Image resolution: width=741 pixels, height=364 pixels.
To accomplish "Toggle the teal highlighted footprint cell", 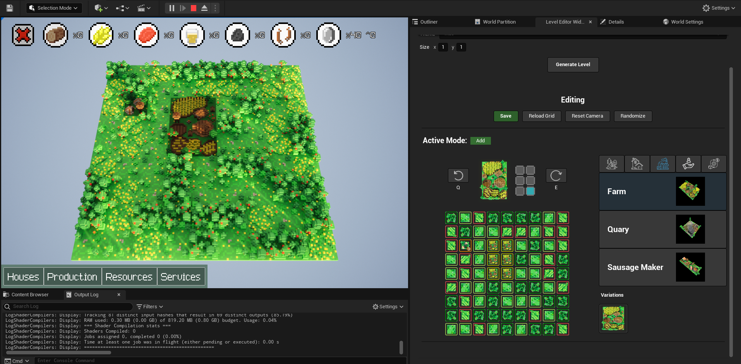I will pos(530,191).
